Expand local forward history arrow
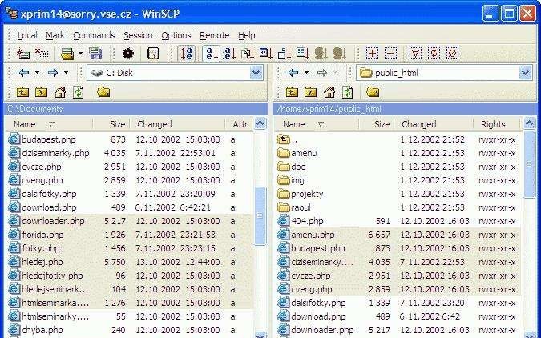 (x=66, y=73)
